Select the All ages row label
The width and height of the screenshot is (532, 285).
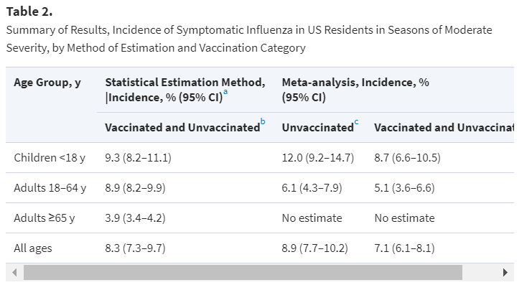33,248
